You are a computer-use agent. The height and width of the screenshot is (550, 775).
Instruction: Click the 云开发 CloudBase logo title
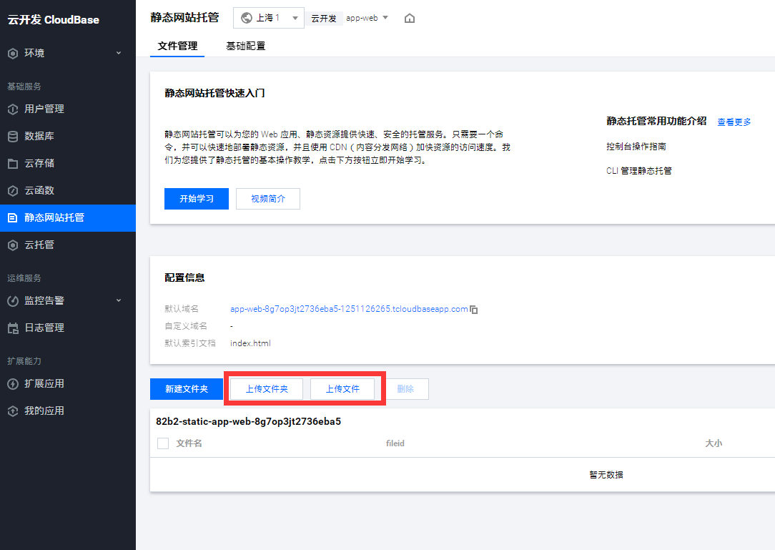click(54, 20)
